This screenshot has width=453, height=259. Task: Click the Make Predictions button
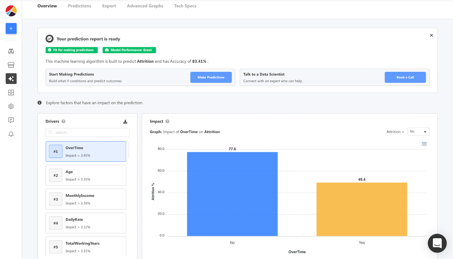tap(211, 77)
